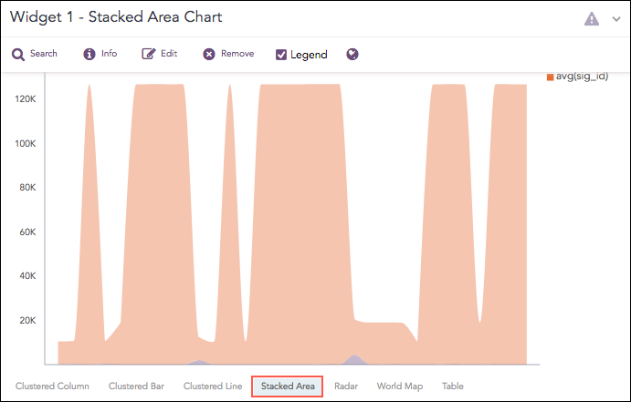Click the small purple area in chart

coord(355,359)
